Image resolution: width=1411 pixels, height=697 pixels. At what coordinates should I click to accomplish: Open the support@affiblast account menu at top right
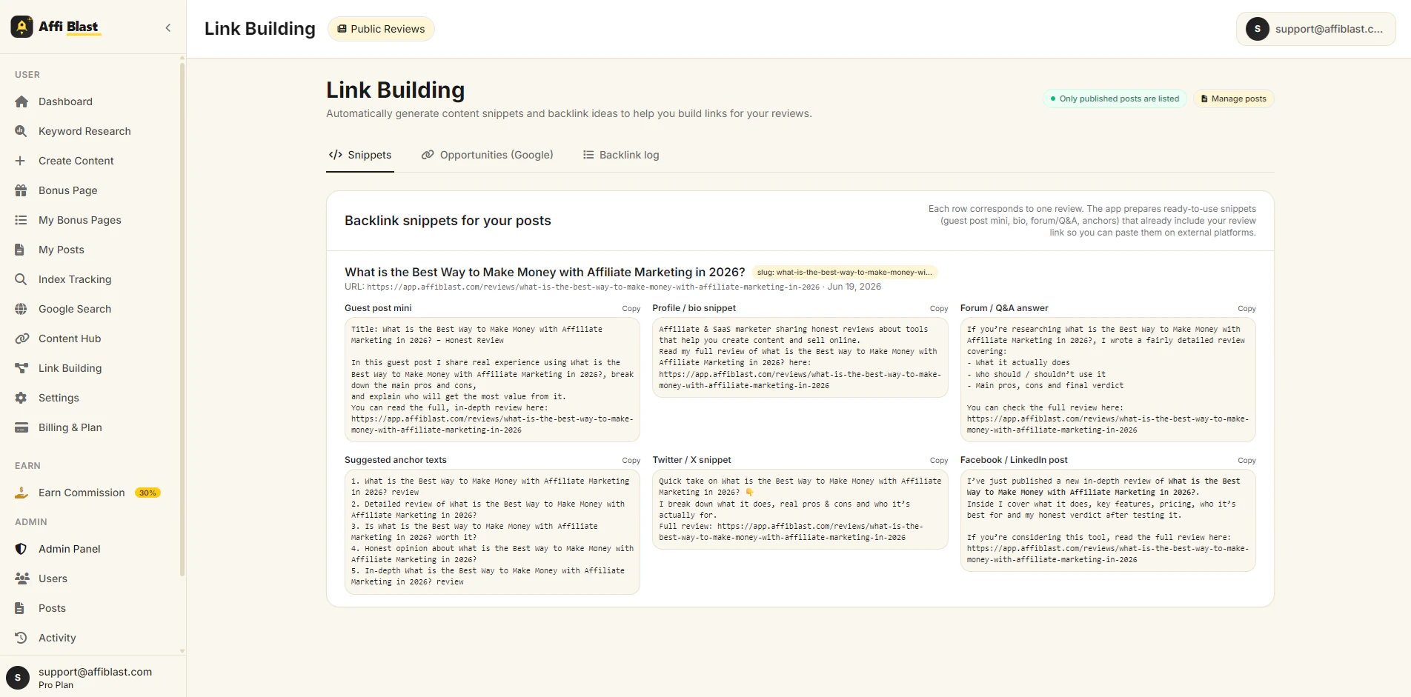[1316, 29]
